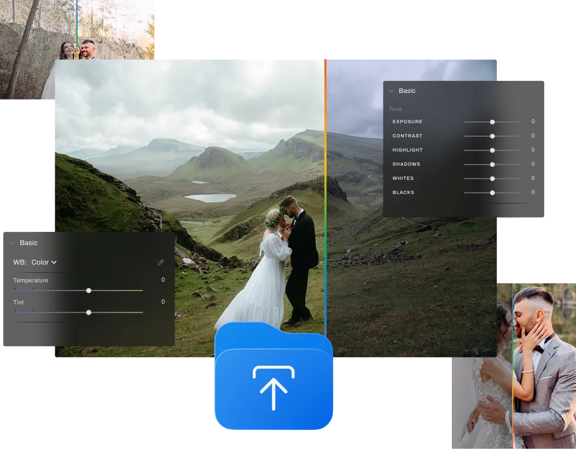The image size is (576, 449).
Task: Click the blue upload folder icon
Action: pos(274,377)
